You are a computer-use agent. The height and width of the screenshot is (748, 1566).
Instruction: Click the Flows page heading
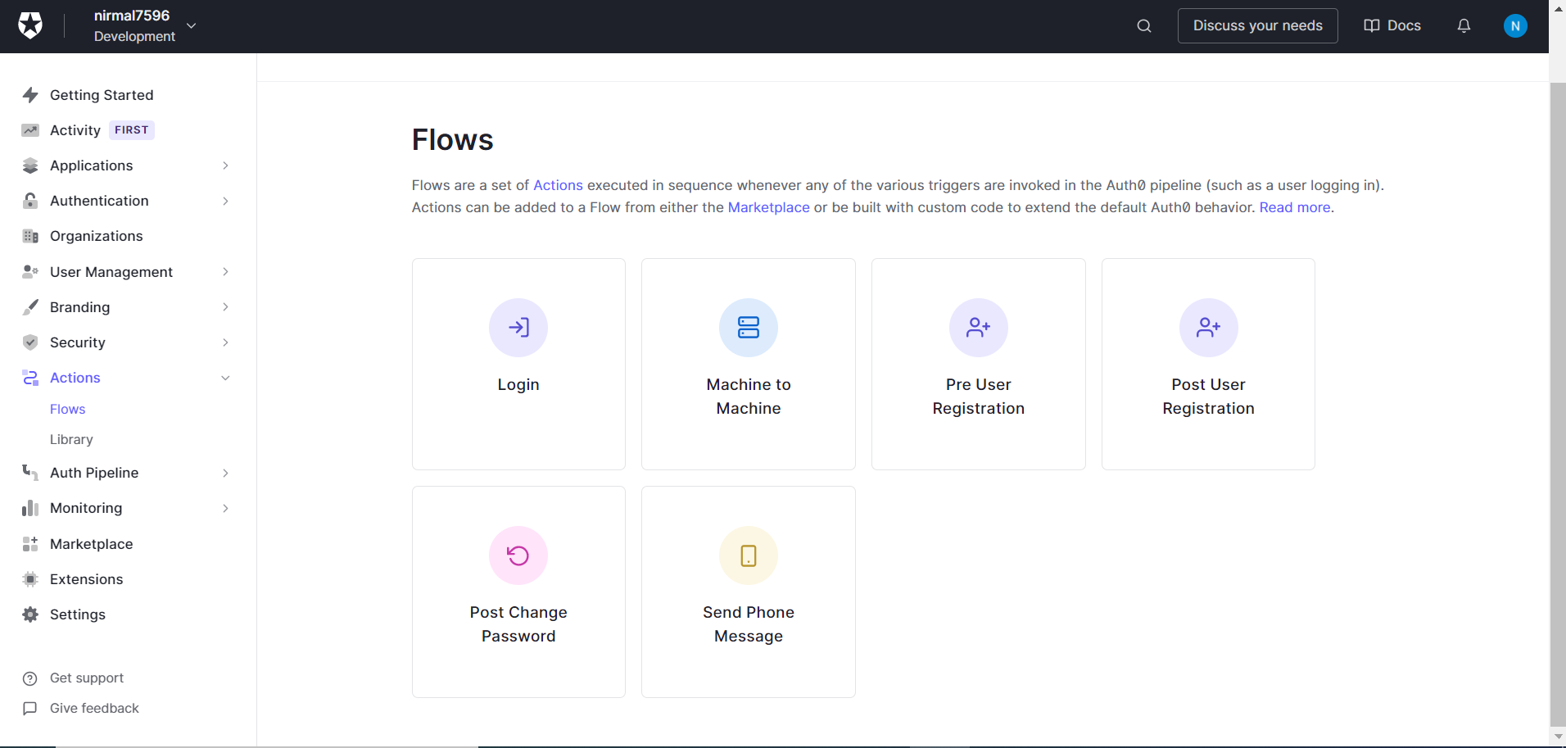452,140
